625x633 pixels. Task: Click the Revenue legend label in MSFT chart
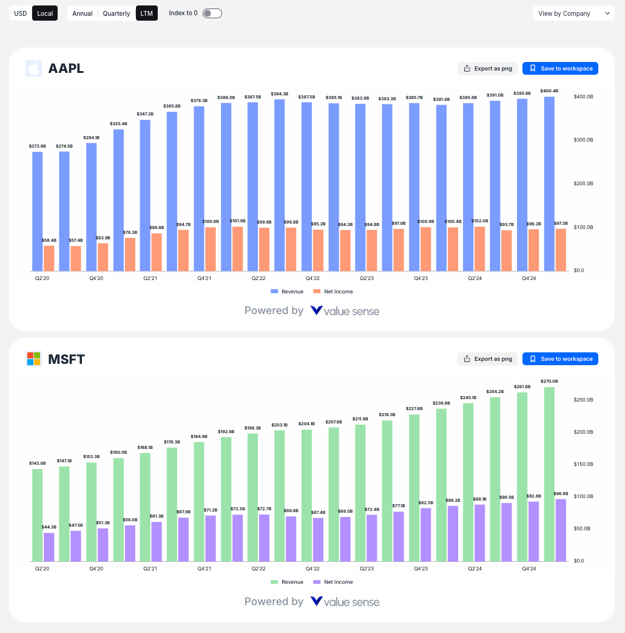292,582
